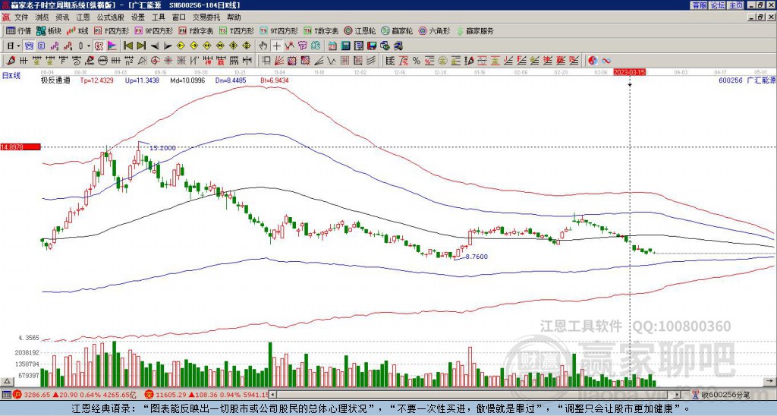
Task: Click the 14.8978 red price label
Action: click(20, 147)
